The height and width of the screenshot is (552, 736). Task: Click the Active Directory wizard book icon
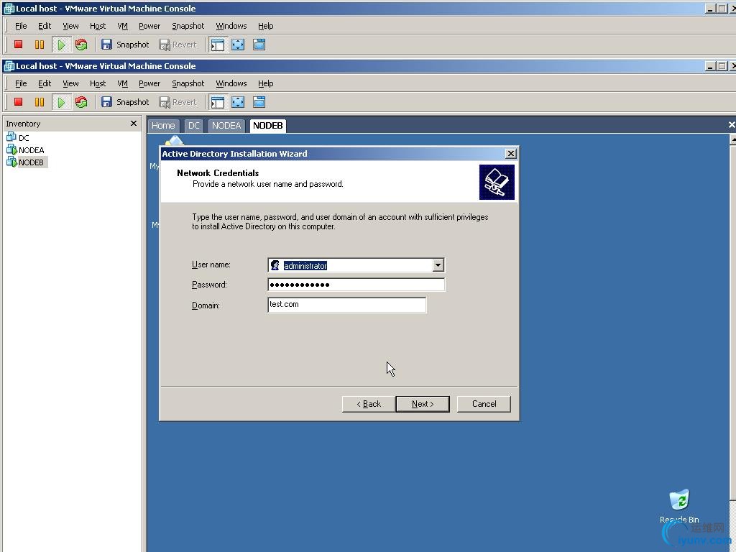coord(497,182)
